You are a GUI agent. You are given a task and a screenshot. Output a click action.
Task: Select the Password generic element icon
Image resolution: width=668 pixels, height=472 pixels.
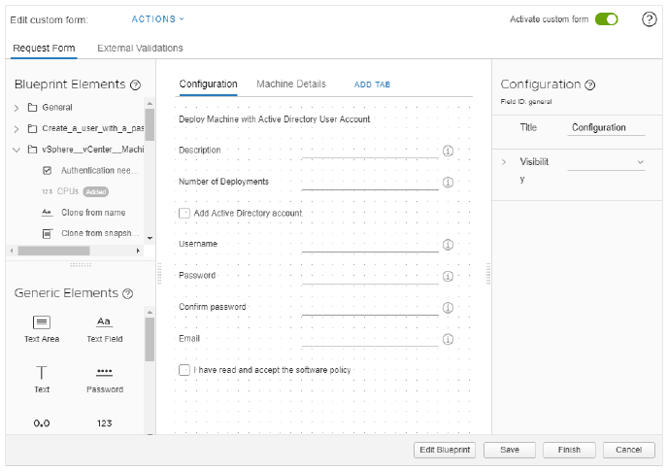(x=104, y=373)
